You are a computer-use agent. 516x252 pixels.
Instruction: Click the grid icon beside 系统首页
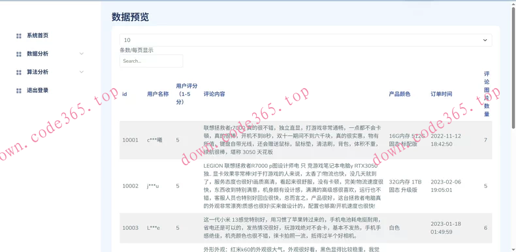[19, 36]
